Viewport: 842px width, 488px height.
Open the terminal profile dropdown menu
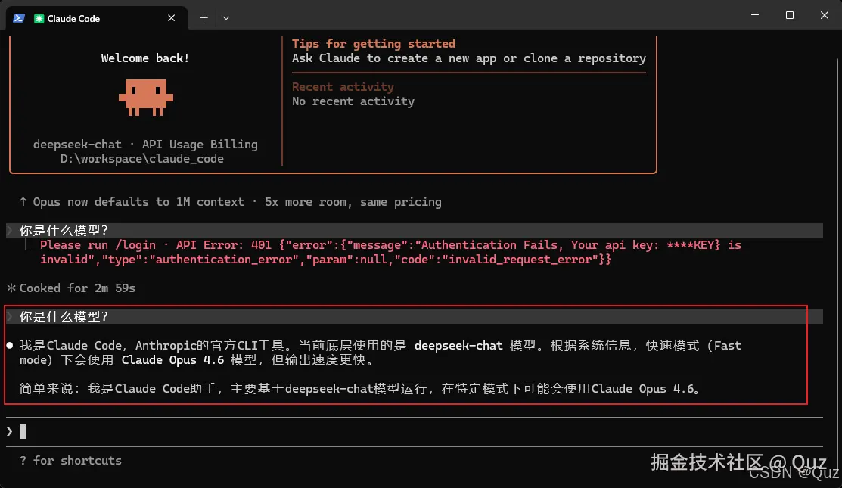[x=226, y=18]
